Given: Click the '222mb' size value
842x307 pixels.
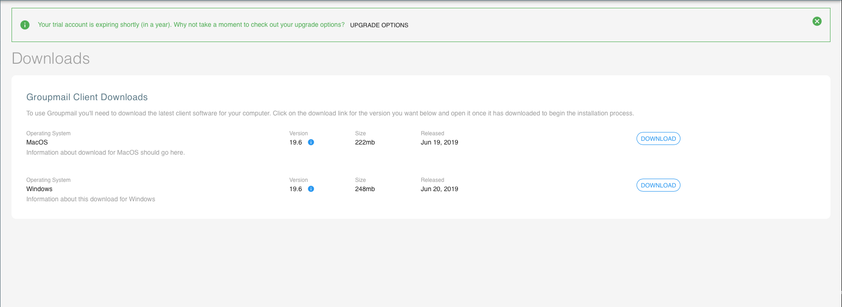Looking at the screenshot, I should tap(365, 142).
